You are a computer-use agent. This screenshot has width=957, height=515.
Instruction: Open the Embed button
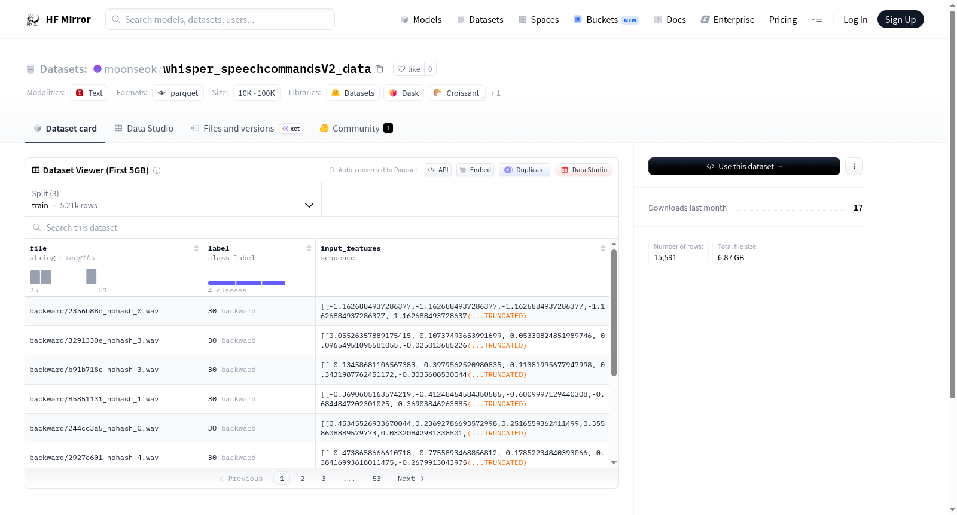[476, 170]
